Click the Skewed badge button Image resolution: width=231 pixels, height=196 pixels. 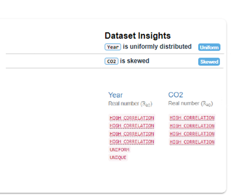point(209,62)
